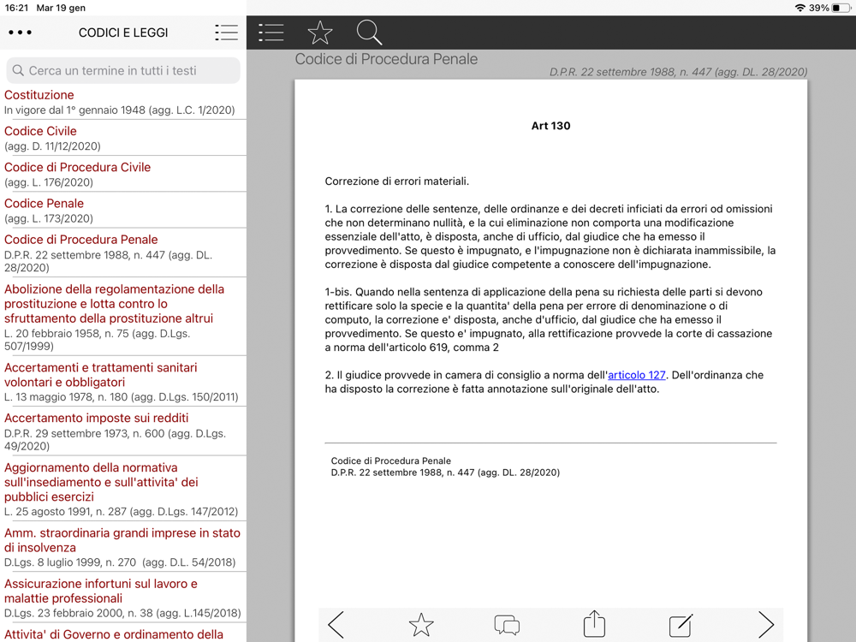856x642 pixels.
Task: Open Codice di Procedura Civile
Action: [x=77, y=167]
